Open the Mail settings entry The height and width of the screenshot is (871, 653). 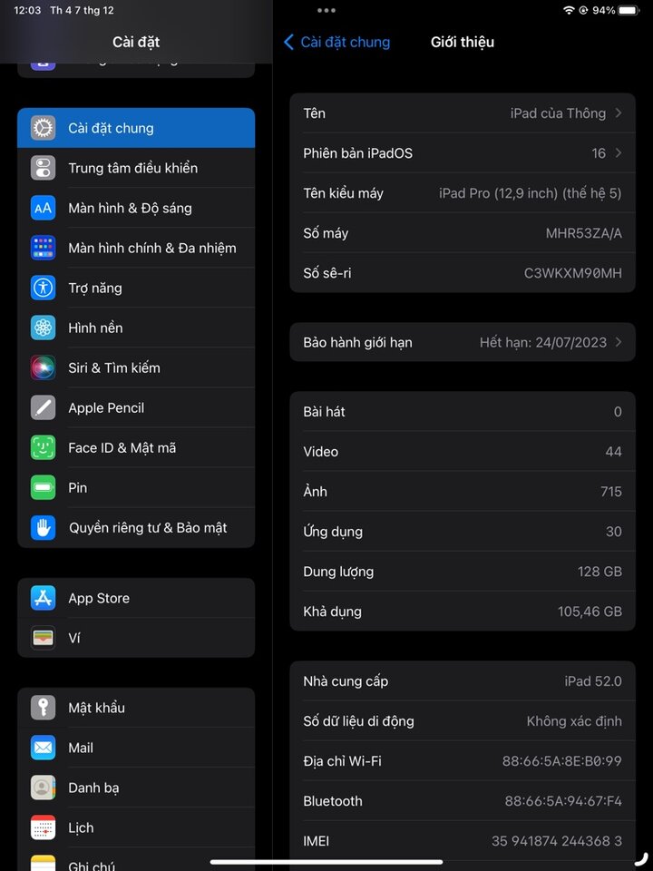pyautogui.click(x=136, y=748)
